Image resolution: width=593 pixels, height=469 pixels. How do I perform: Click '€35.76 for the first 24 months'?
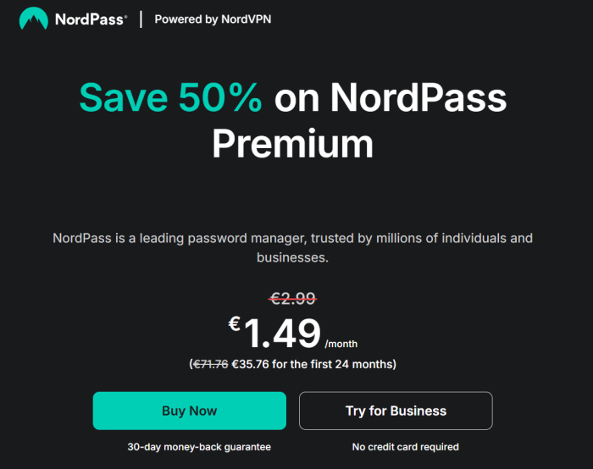pyautogui.click(x=313, y=364)
